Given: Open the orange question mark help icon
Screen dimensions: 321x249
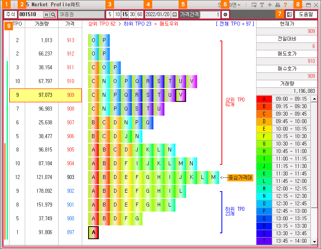Looking at the screenshot, I should click(x=285, y=5).
